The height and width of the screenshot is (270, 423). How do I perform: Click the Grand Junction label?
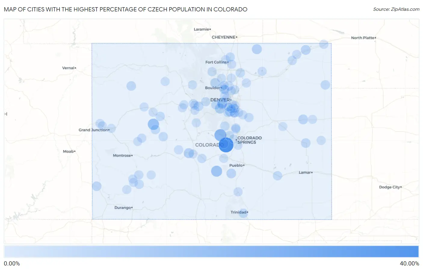pyautogui.click(x=93, y=130)
